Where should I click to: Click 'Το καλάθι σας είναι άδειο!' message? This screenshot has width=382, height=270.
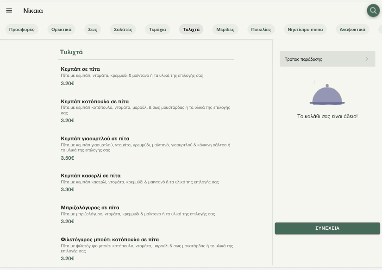pyautogui.click(x=327, y=116)
